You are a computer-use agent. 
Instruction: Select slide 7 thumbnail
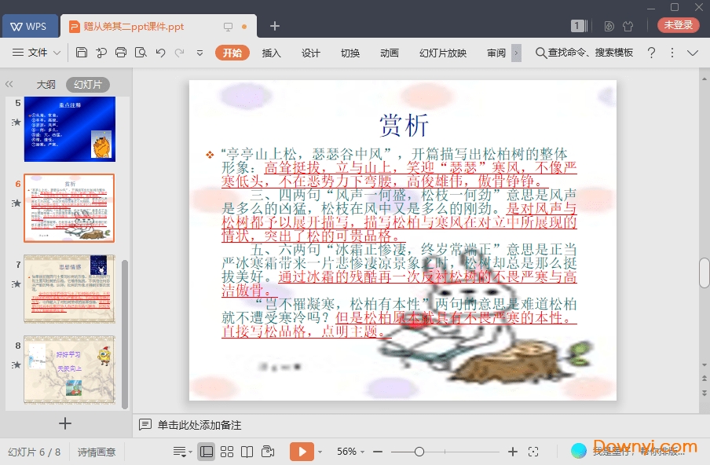point(69,289)
